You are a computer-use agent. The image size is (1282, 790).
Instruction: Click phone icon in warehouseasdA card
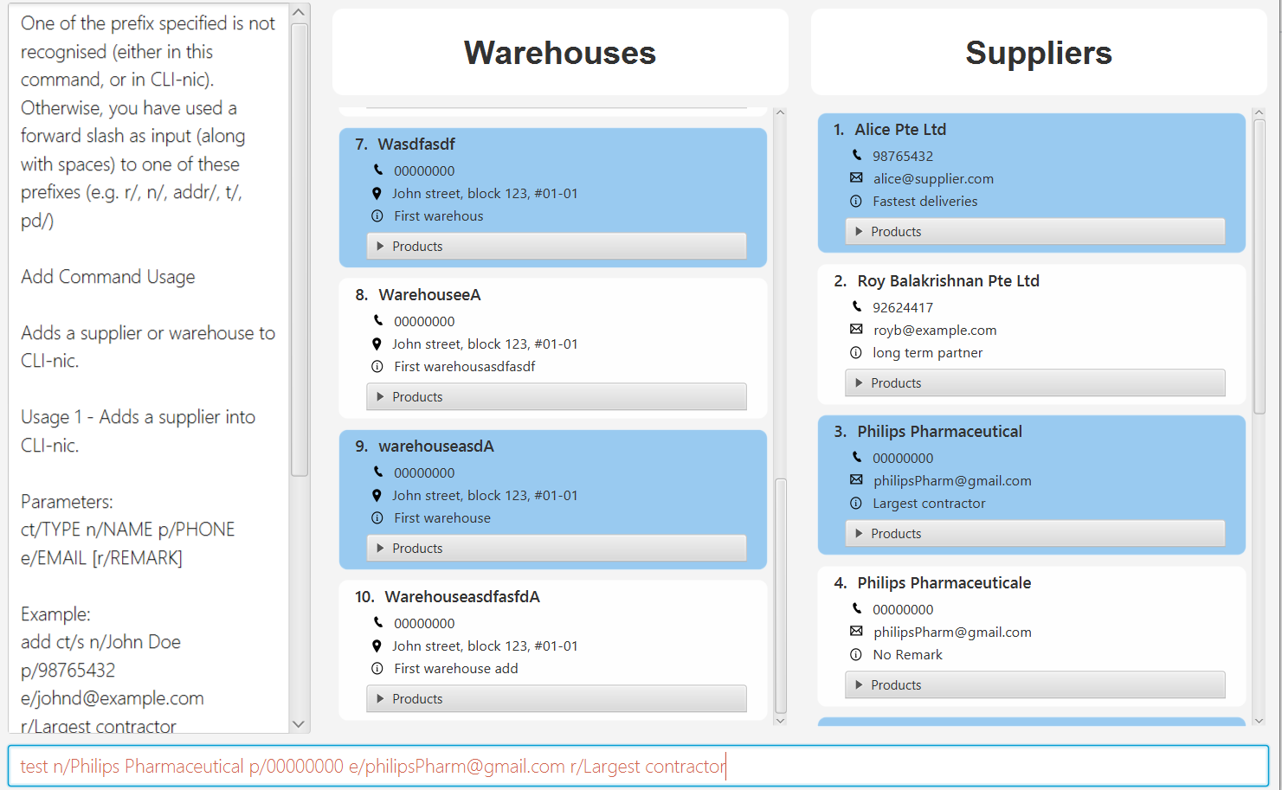pos(377,472)
